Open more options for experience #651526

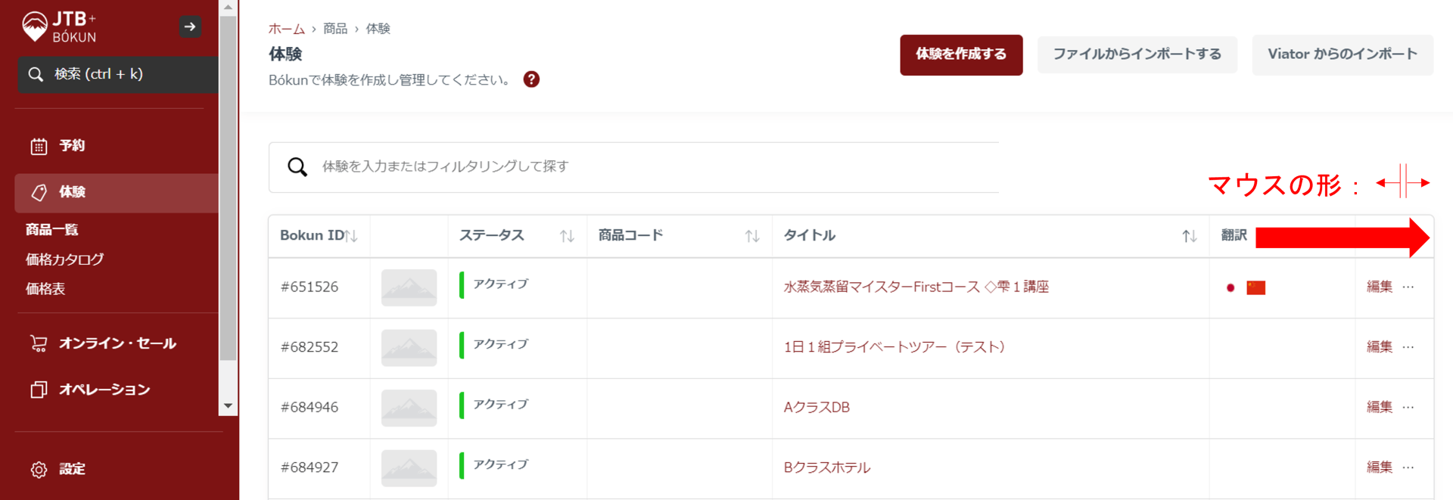(x=1408, y=287)
